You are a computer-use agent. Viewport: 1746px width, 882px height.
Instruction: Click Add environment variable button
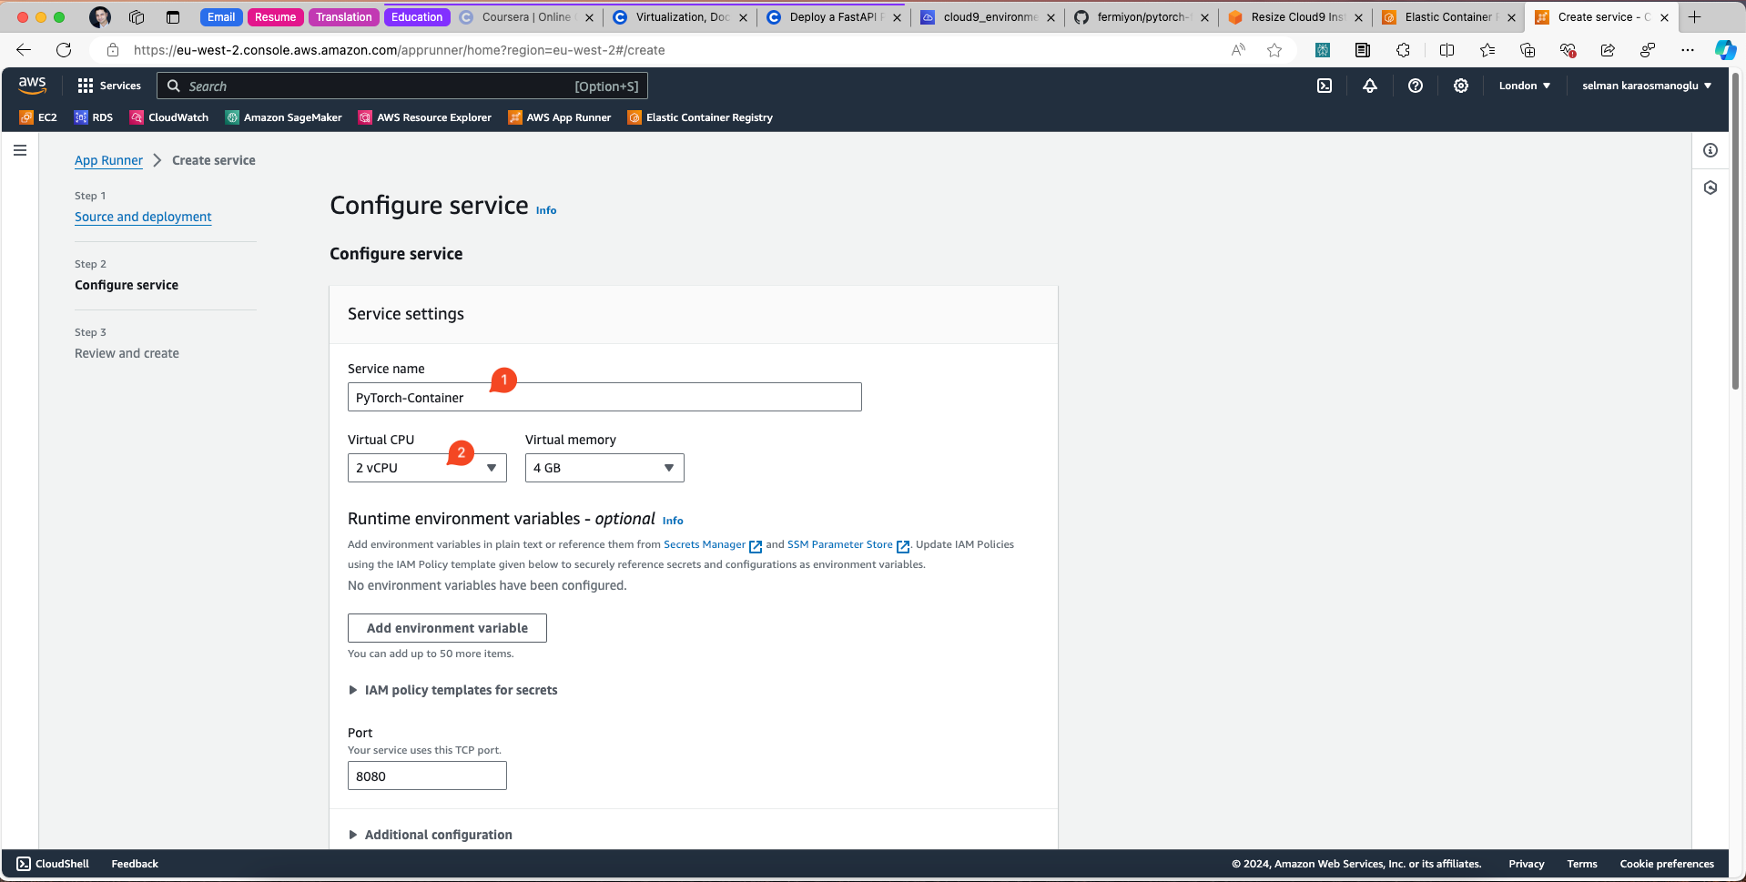click(x=447, y=628)
